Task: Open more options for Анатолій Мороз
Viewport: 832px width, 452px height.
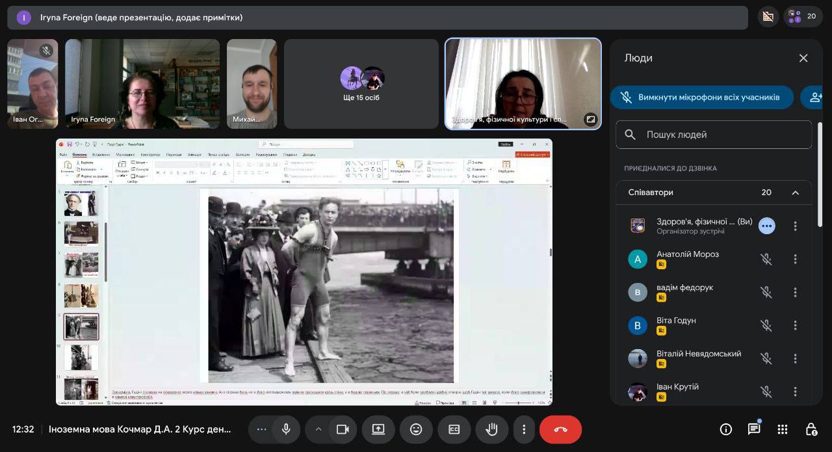Action: pos(795,259)
